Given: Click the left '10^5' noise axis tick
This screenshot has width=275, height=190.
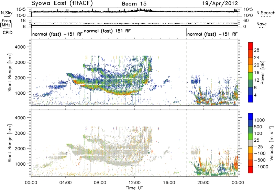Looking at the screenshot, I should point(21,9).
